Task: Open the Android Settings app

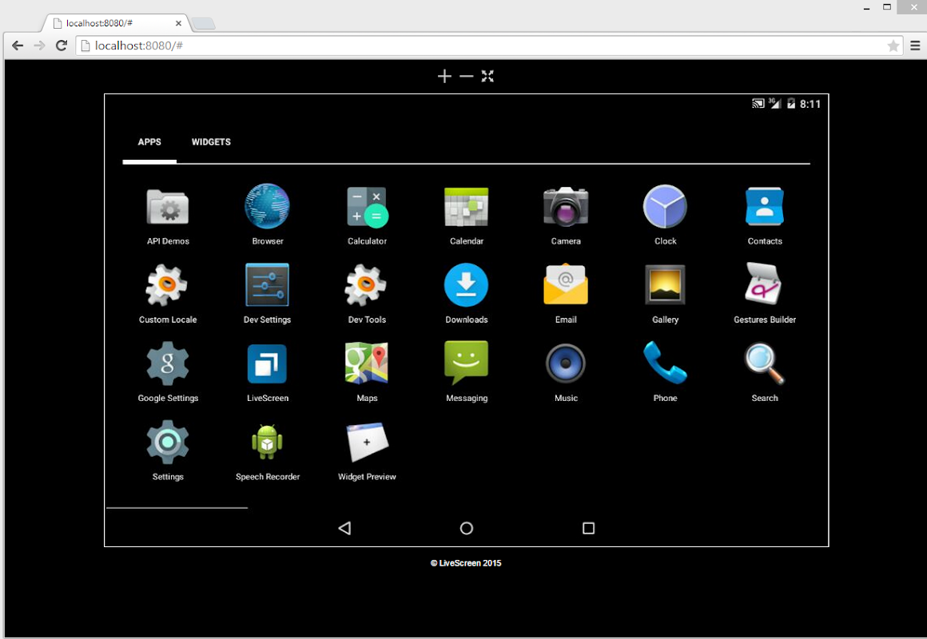Action: point(168,443)
